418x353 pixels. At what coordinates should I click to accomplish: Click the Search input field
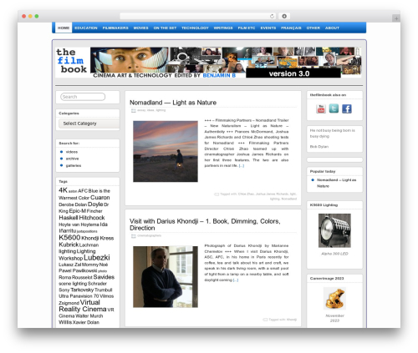tap(83, 97)
